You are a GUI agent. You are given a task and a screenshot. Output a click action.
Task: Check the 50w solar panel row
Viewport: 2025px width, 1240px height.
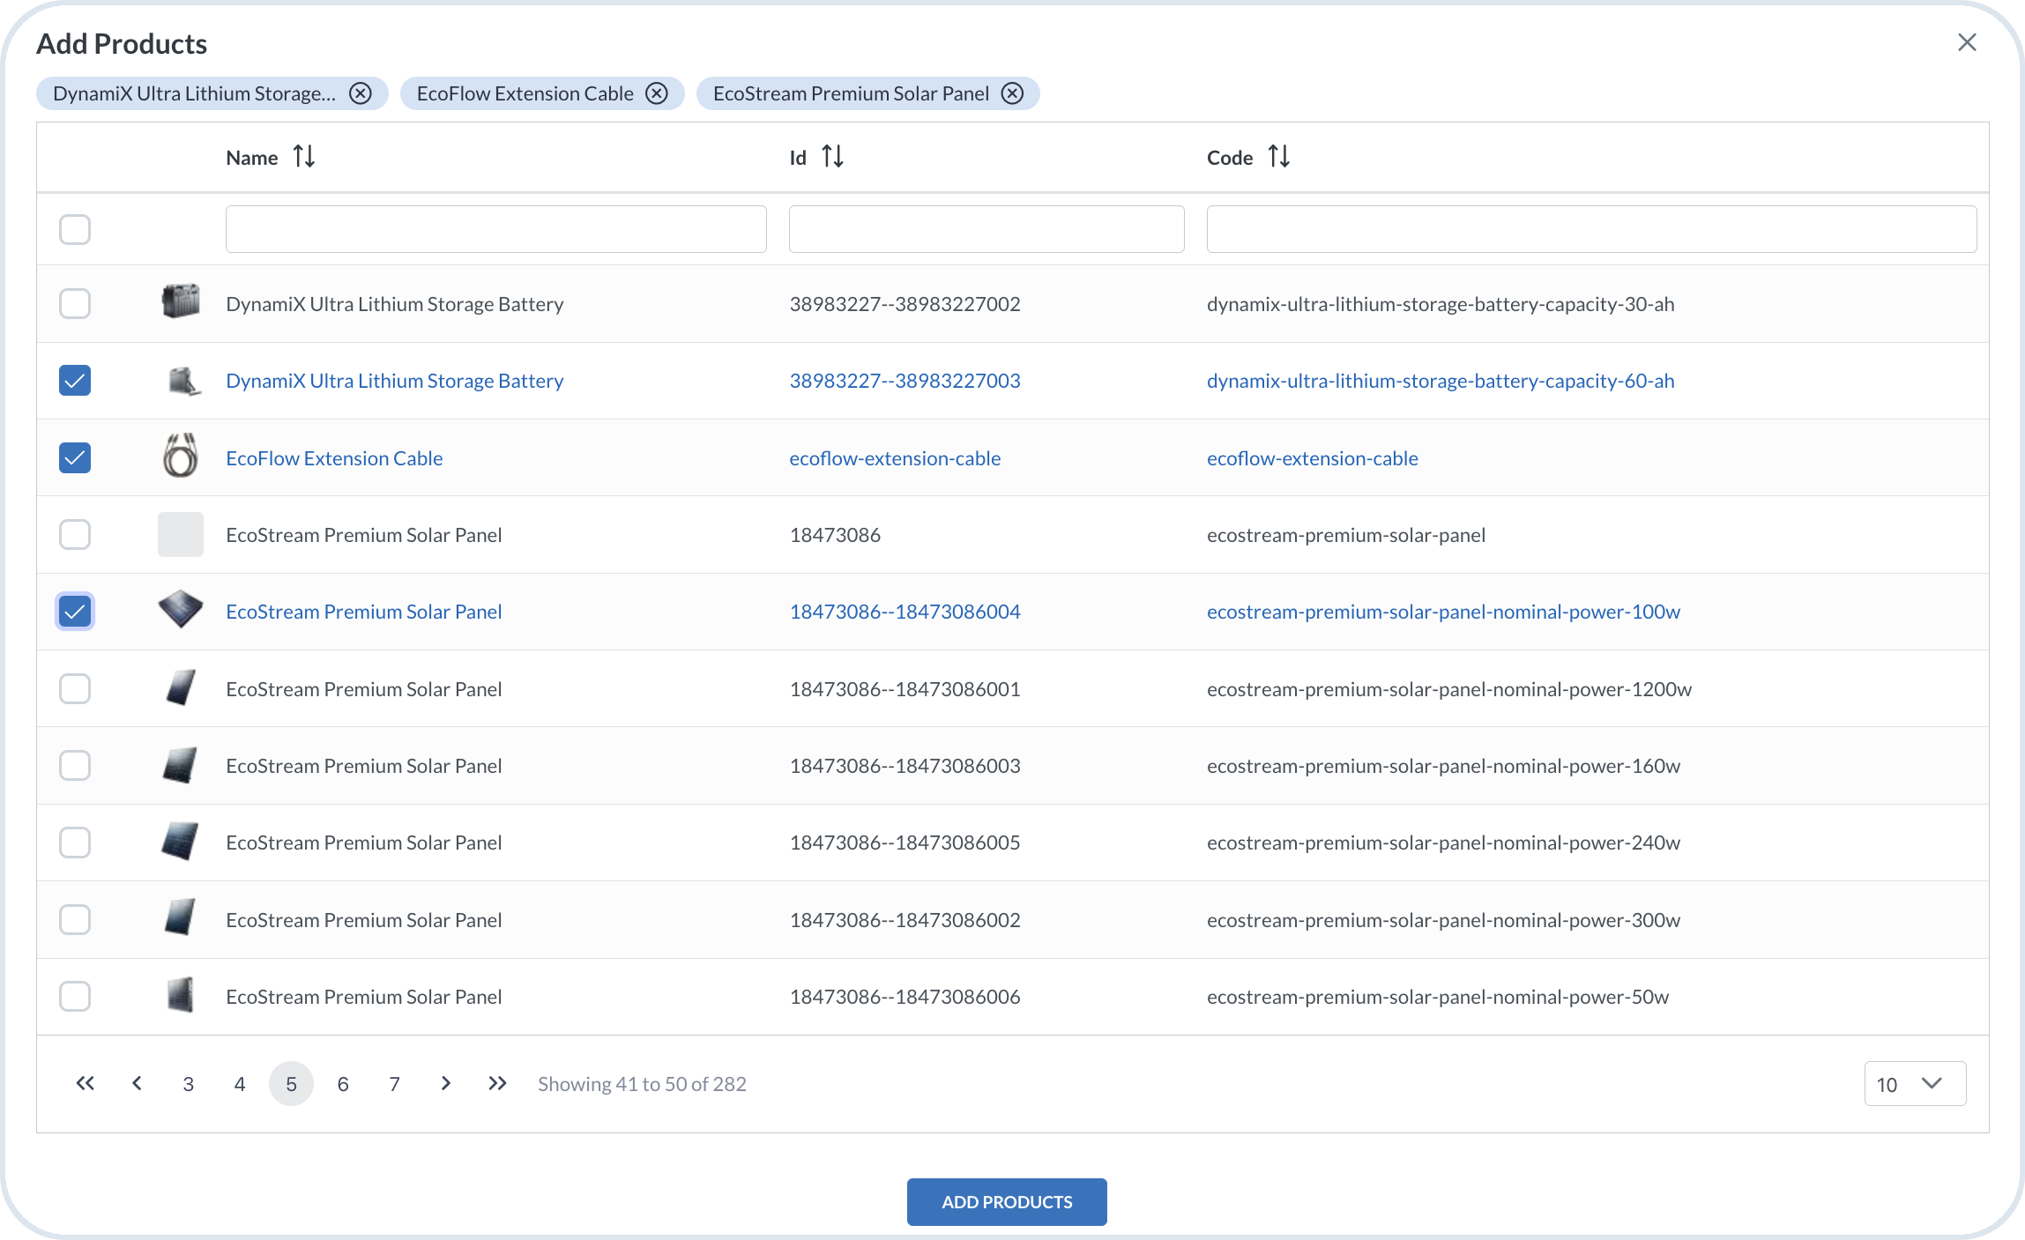[75, 996]
